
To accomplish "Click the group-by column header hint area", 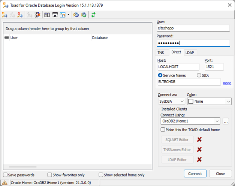I will pyautogui.click(x=78, y=28).
